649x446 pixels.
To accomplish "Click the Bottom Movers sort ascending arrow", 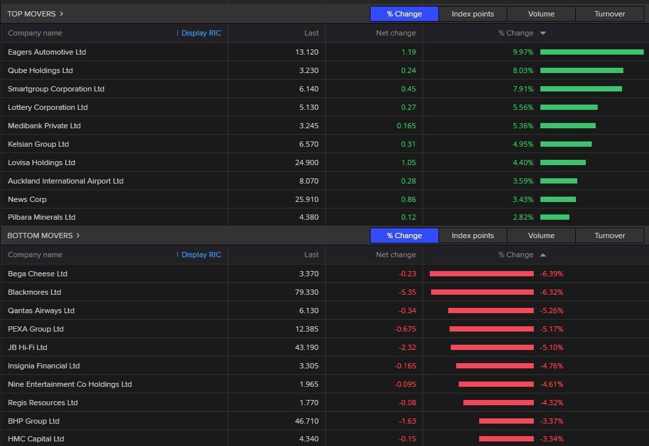I will pyautogui.click(x=543, y=255).
